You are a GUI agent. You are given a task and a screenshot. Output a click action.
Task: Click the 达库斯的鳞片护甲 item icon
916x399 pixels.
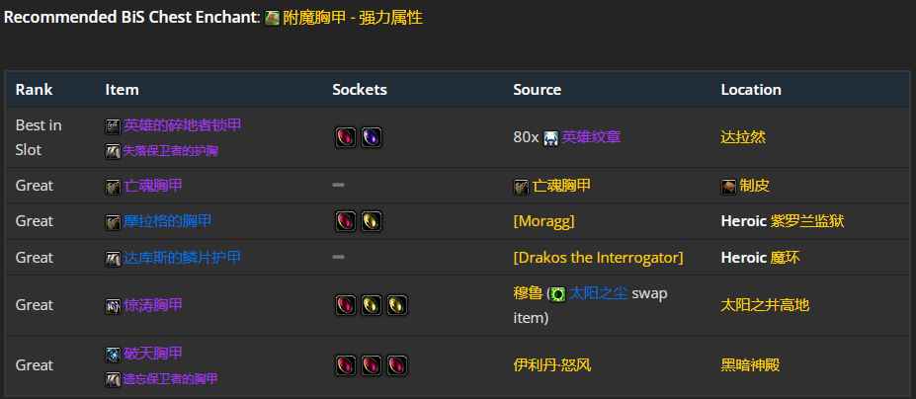click(x=113, y=258)
